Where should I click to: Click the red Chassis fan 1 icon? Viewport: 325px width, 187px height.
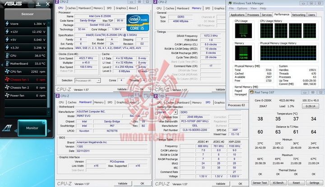(7, 80)
